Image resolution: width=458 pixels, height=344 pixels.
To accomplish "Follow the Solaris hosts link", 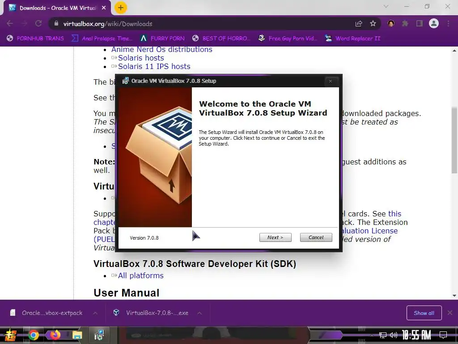I will point(141,58).
